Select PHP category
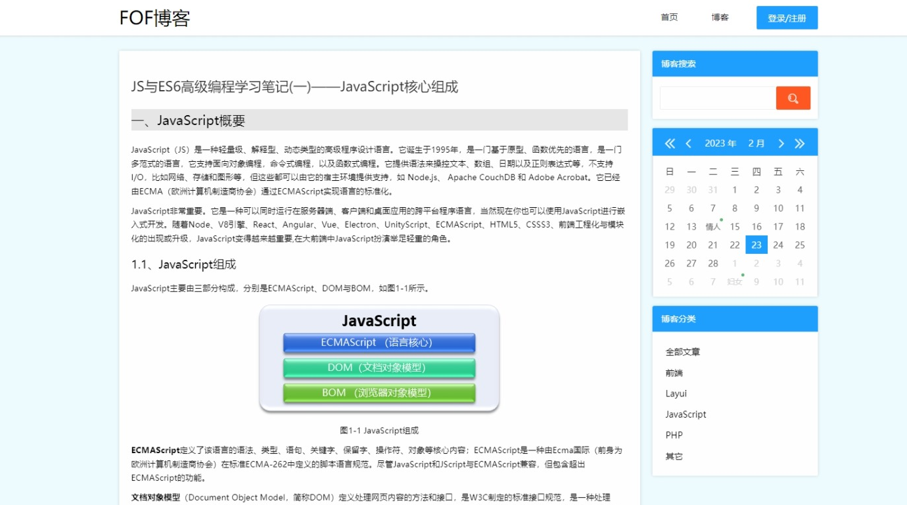The height and width of the screenshot is (505, 907). [x=674, y=435]
